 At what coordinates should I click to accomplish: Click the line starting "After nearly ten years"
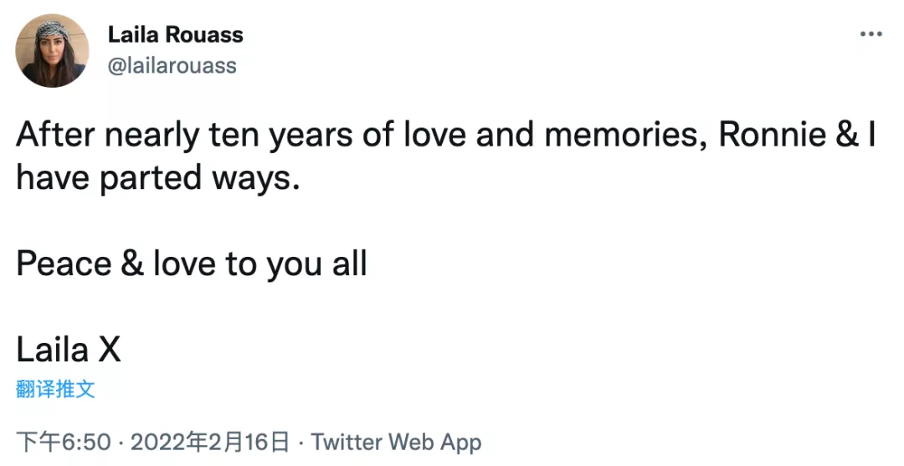(x=446, y=136)
